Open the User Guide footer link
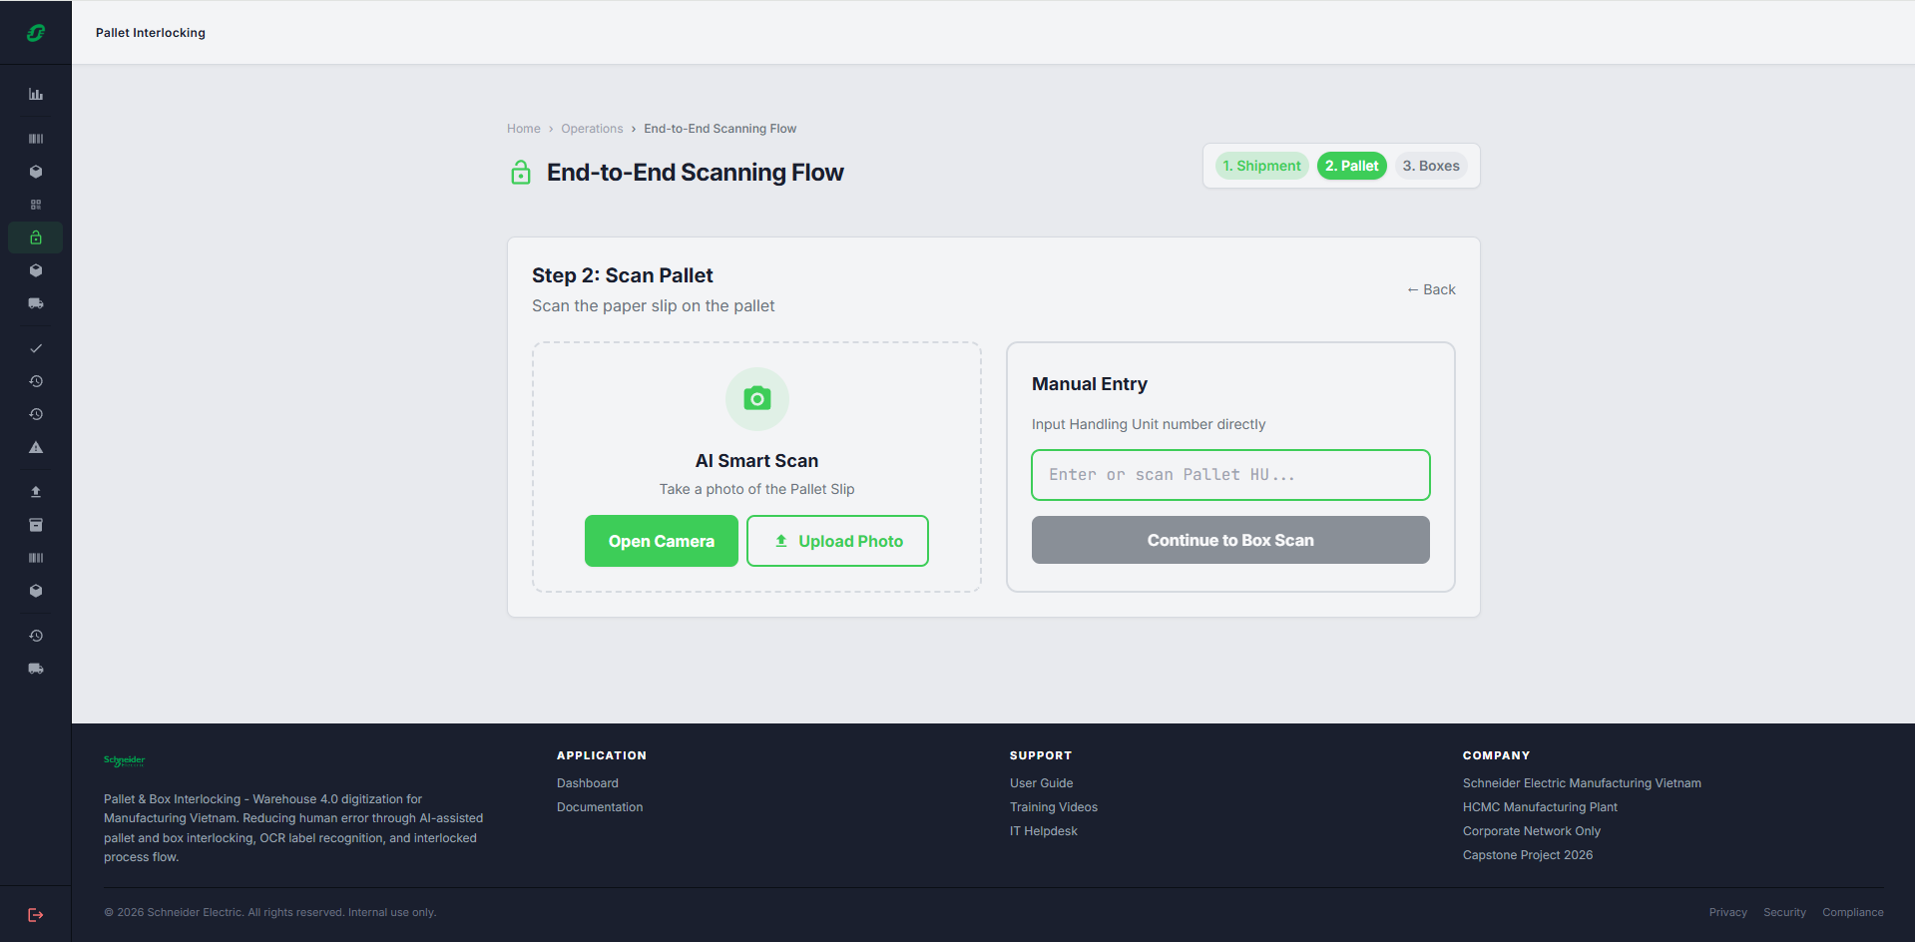Viewport: 1915px width, 942px height. [1042, 783]
